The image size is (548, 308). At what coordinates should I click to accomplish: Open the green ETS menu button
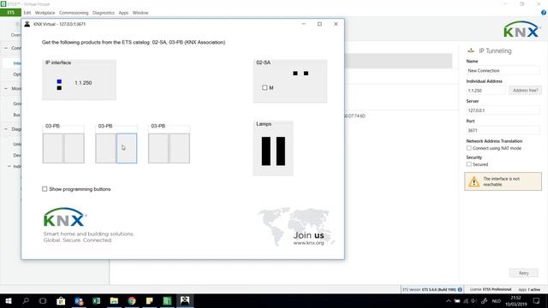point(10,13)
